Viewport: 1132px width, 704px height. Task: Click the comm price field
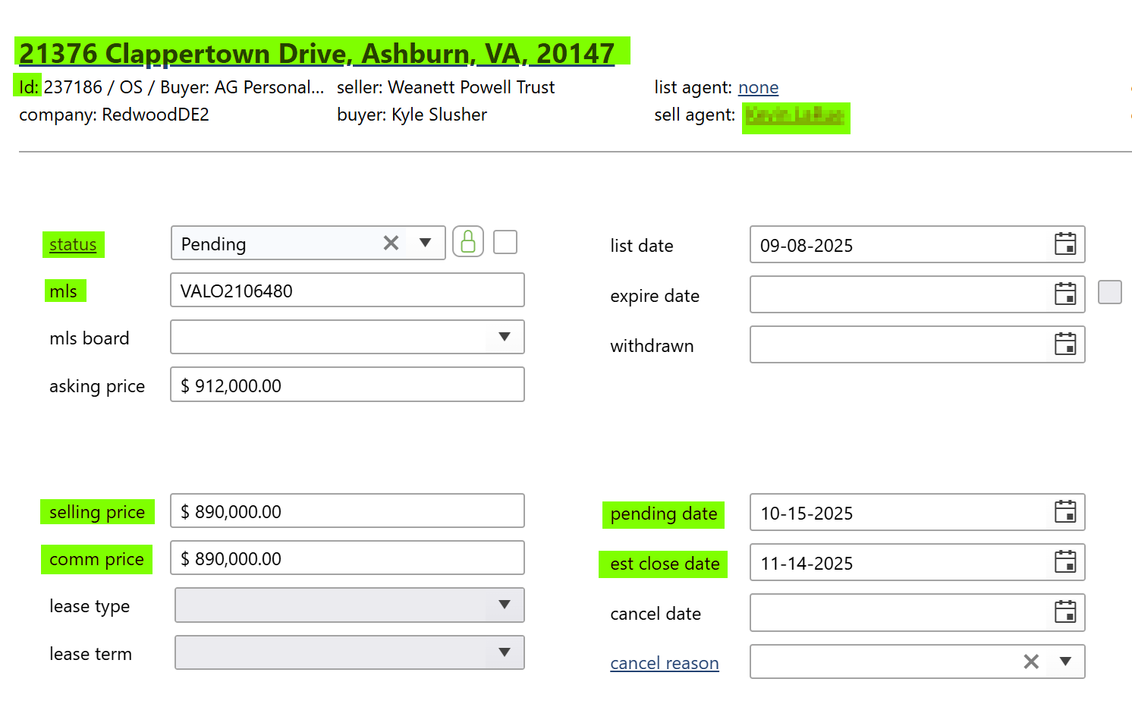coord(347,558)
